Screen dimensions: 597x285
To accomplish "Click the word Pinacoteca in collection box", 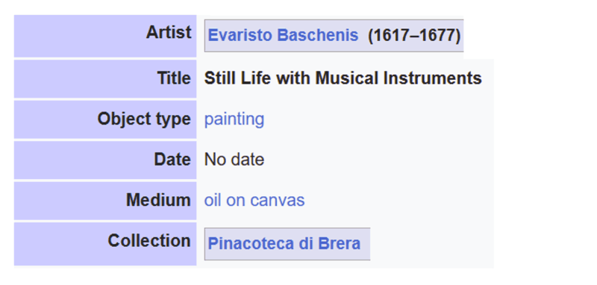I will 251,243.
